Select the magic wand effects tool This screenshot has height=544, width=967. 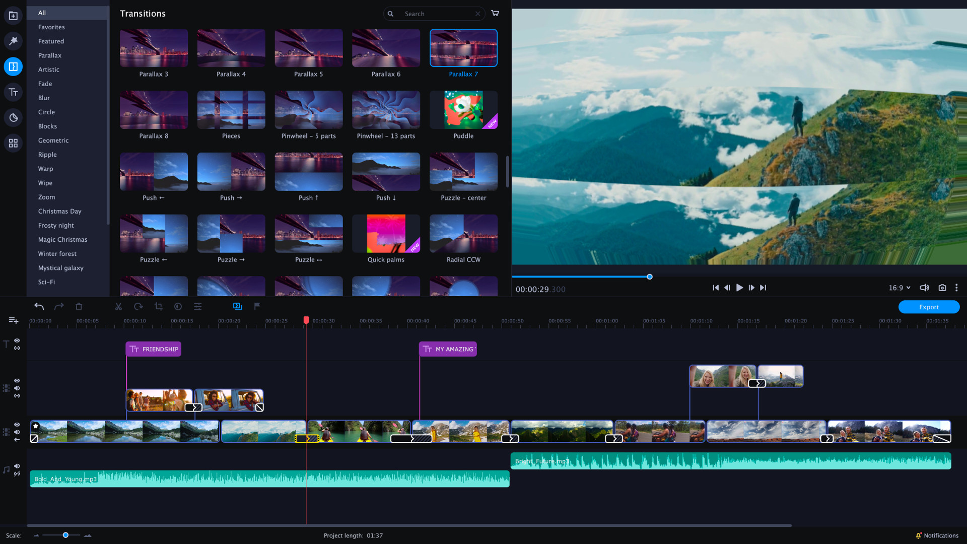click(13, 41)
